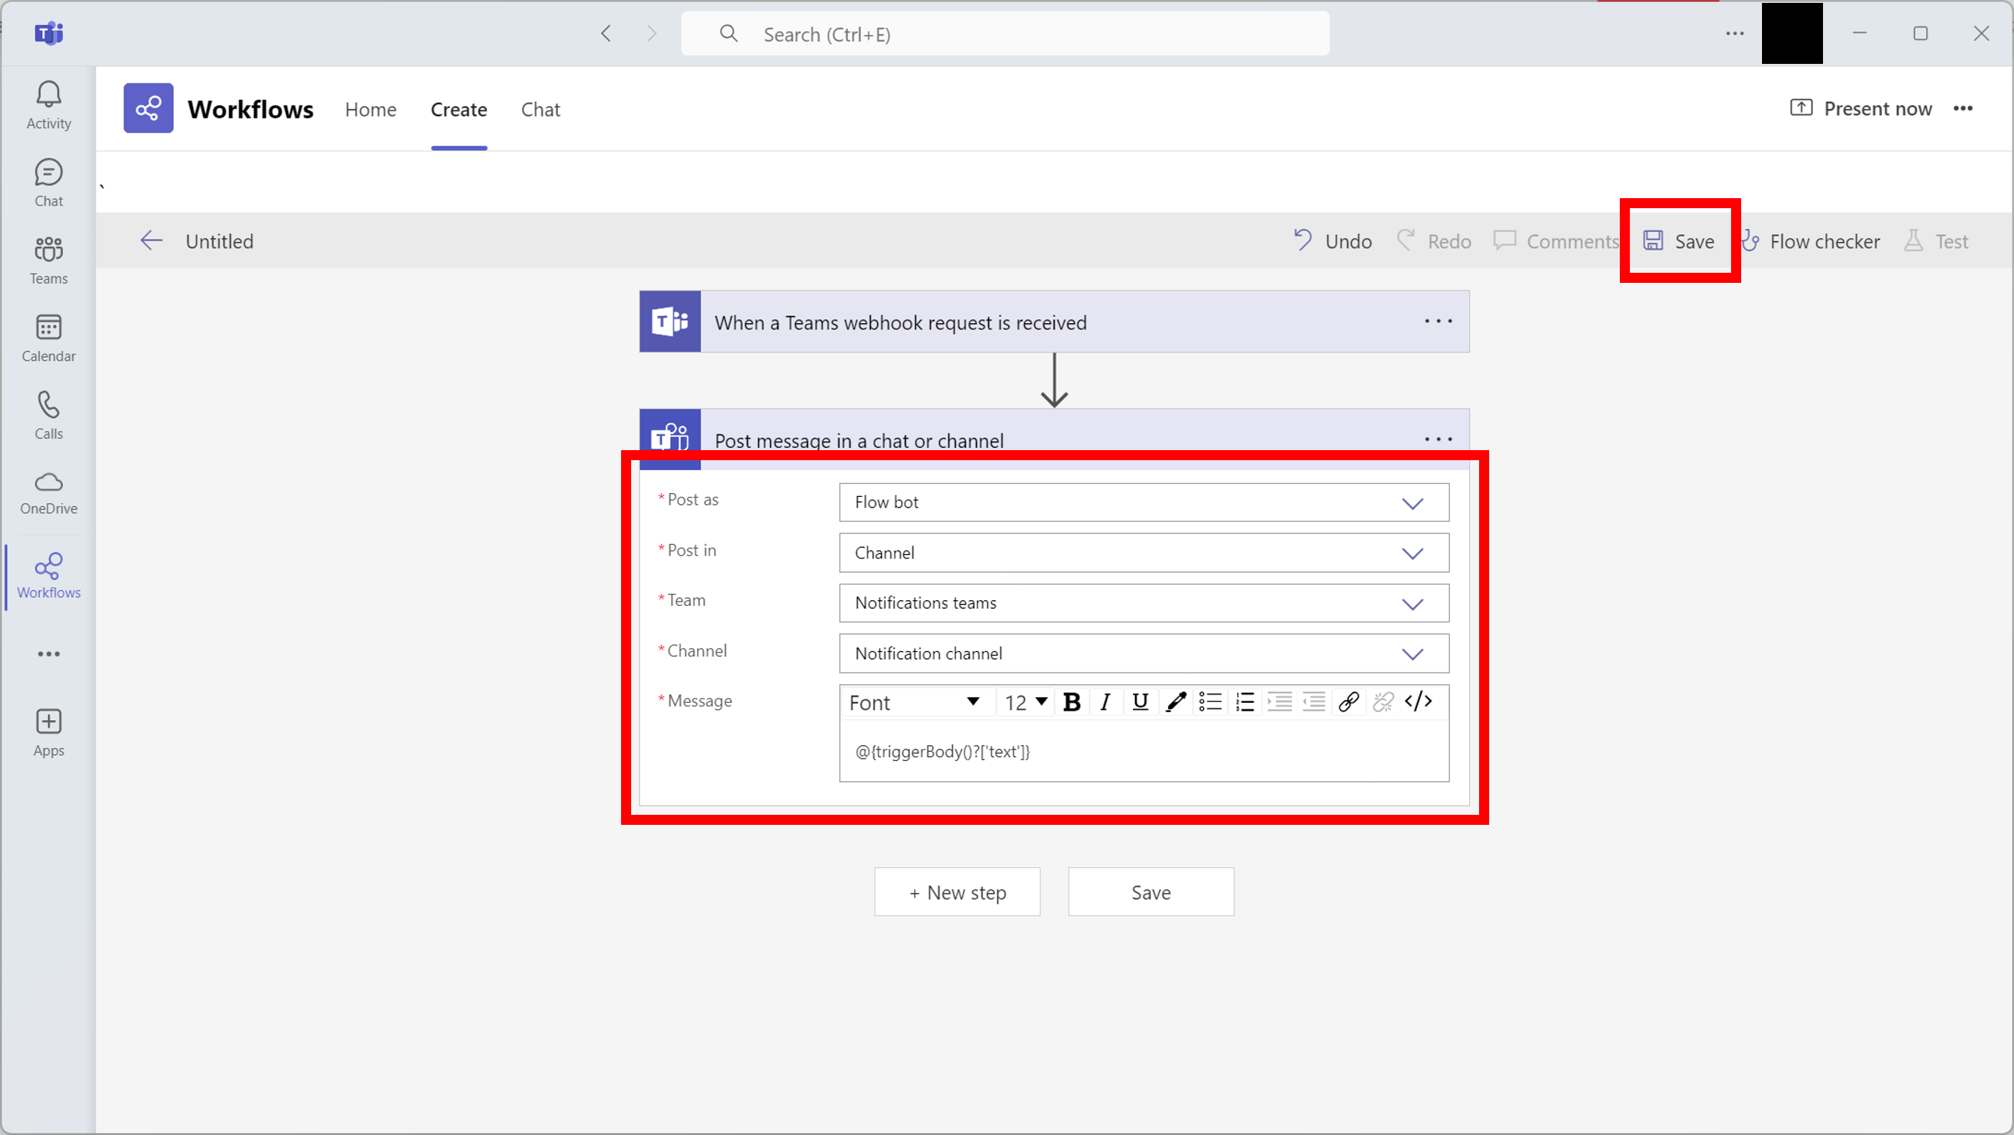Toggle underline in Message editor
Image resolution: width=2014 pixels, height=1135 pixels.
pyautogui.click(x=1140, y=702)
